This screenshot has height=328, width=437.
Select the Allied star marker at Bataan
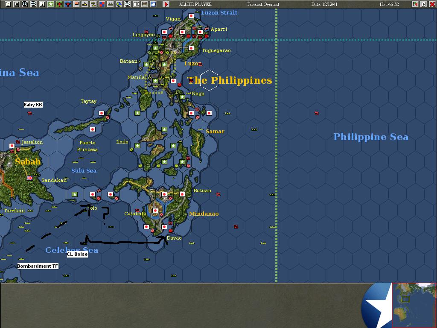[146, 64]
